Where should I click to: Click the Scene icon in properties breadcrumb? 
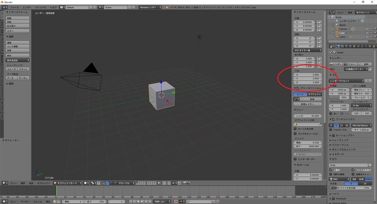[x=335, y=52]
